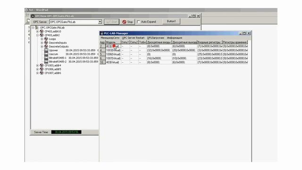Open the DFUЗагрузчик menu
Image resolution: width=302 pixels, height=170 pixels.
156,38
